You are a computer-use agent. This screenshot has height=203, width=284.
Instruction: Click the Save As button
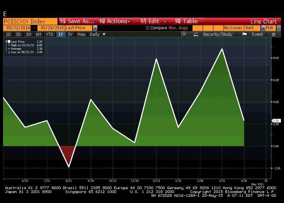point(76,21)
